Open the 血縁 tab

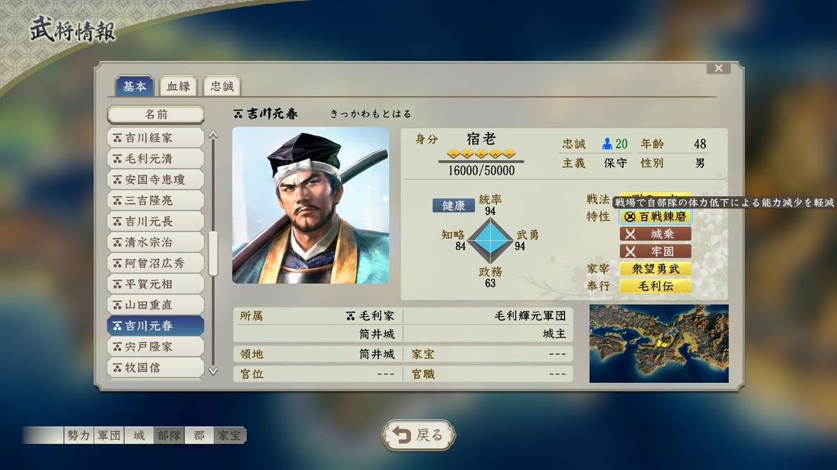click(x=178, y=86)
